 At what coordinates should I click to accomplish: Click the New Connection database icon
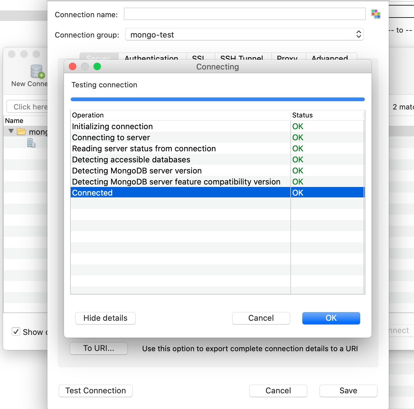coord(36,72)
